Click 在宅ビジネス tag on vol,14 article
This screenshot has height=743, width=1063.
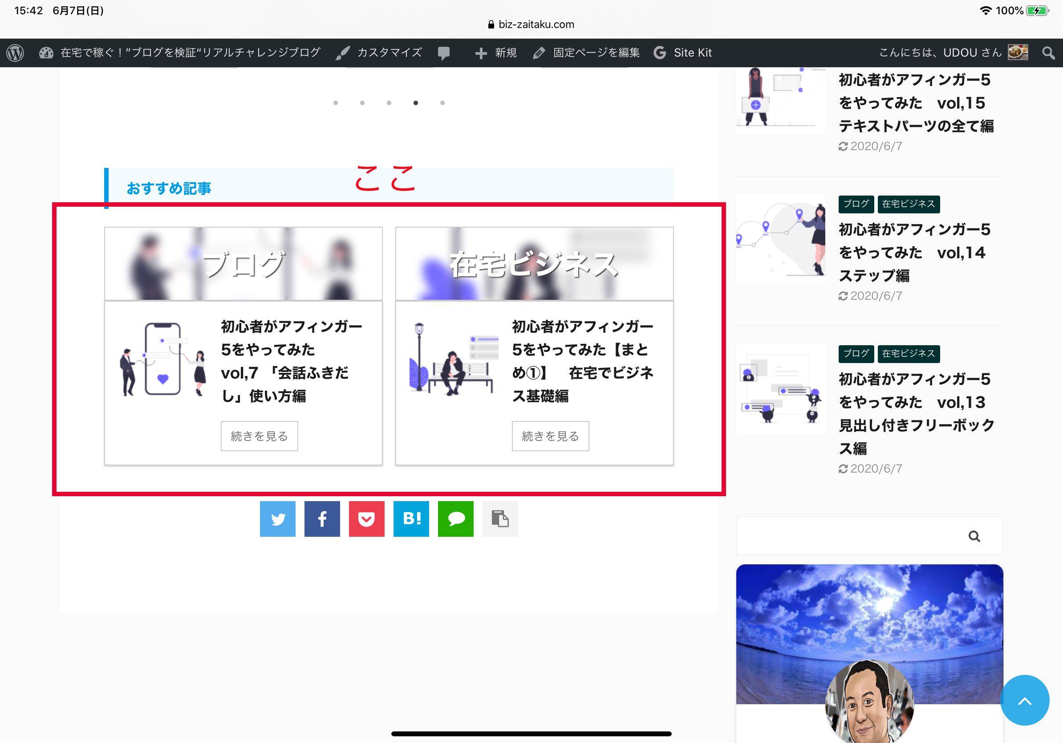pyautogui.click(x=909, y=204)
